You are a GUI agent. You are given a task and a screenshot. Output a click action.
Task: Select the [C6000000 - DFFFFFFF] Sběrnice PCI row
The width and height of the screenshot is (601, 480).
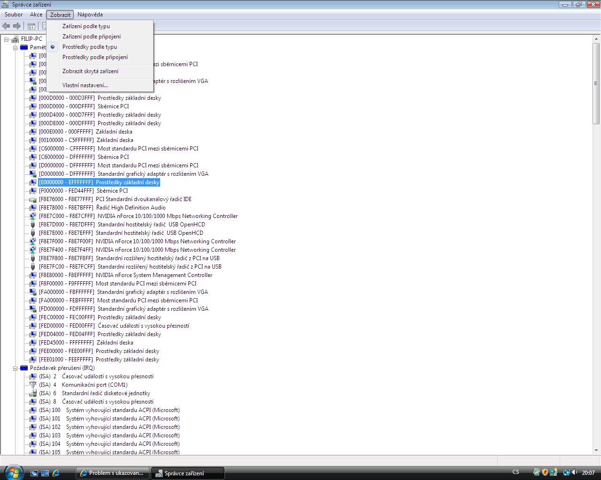84,157
